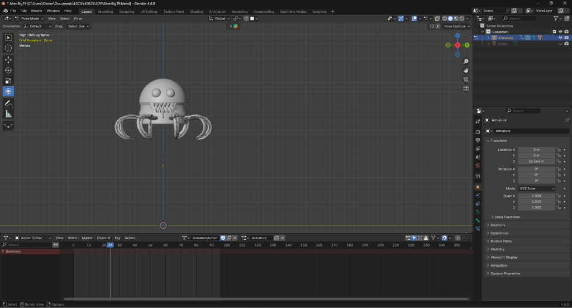The image size is (572, 308).
Task: Click the Cursor tool icon
Action: click(x=8, y=48)
